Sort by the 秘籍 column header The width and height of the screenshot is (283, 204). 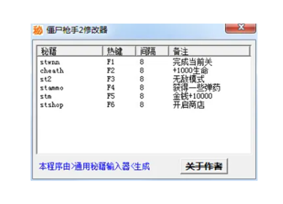click(x=70, y=51)
